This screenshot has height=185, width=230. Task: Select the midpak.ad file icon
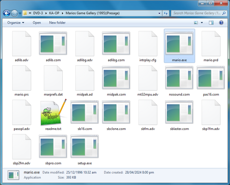pyautogui.click(x=85, y=78)
